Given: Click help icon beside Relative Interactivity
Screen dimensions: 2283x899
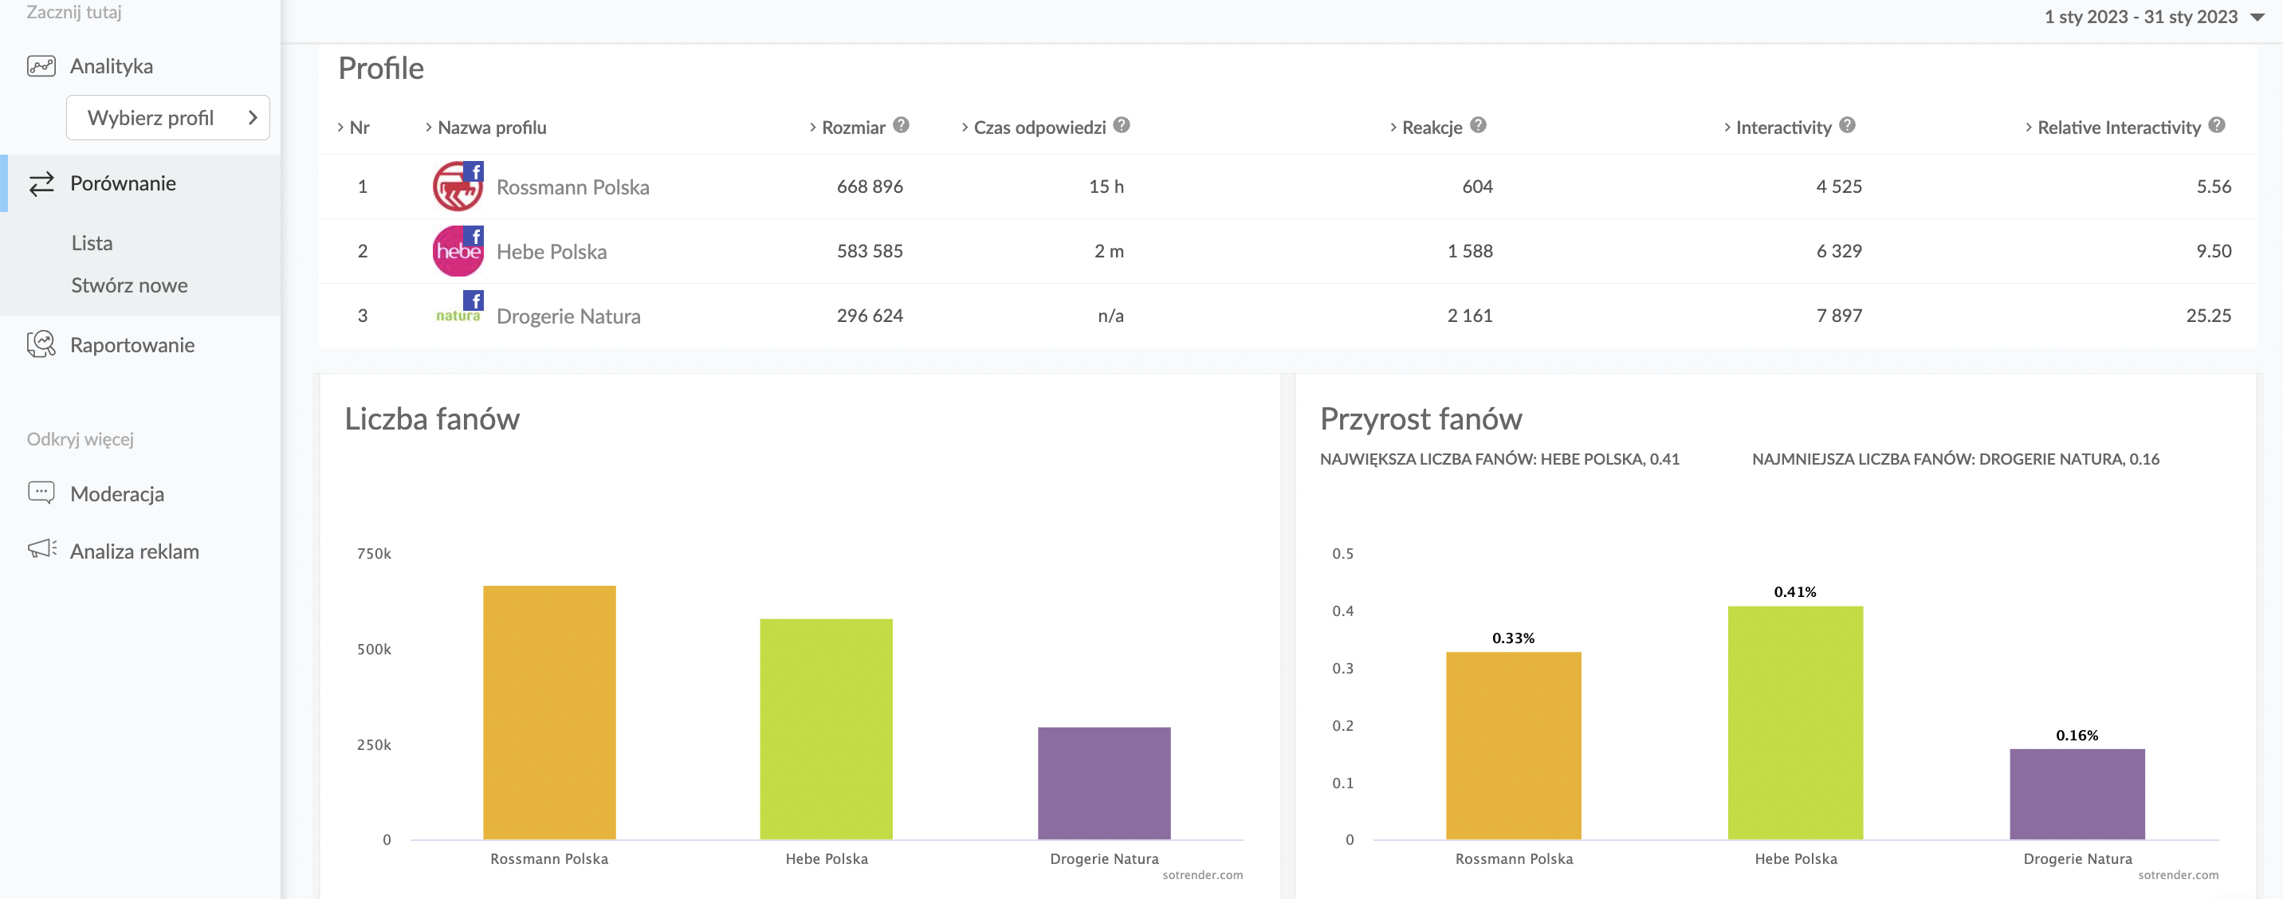Looking at the screenshot, I should click(2216, 126).
